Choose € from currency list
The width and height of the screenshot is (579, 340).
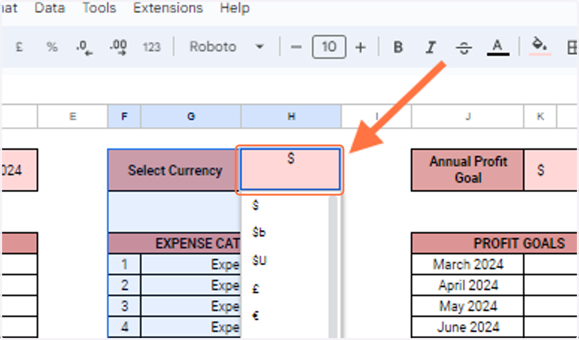[x=256, y=316]
